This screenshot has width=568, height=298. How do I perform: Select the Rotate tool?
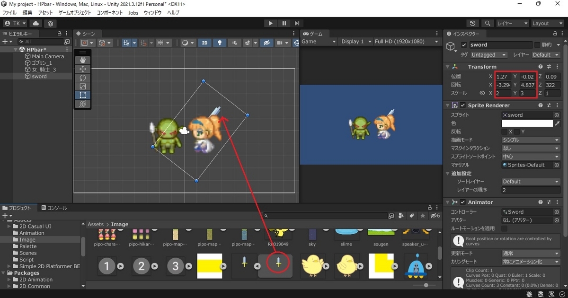tap(83, 78)
